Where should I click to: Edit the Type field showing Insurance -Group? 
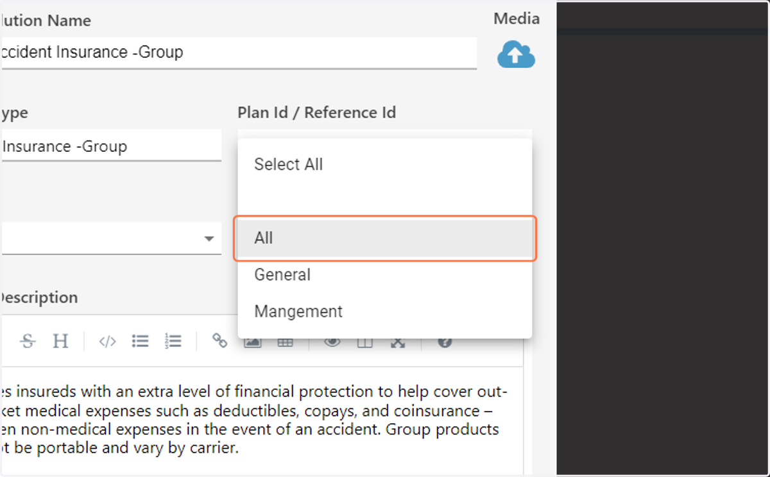110,146
